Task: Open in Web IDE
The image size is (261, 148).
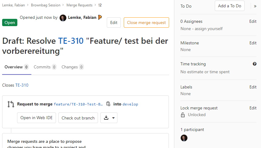Action: coord(37,118)
